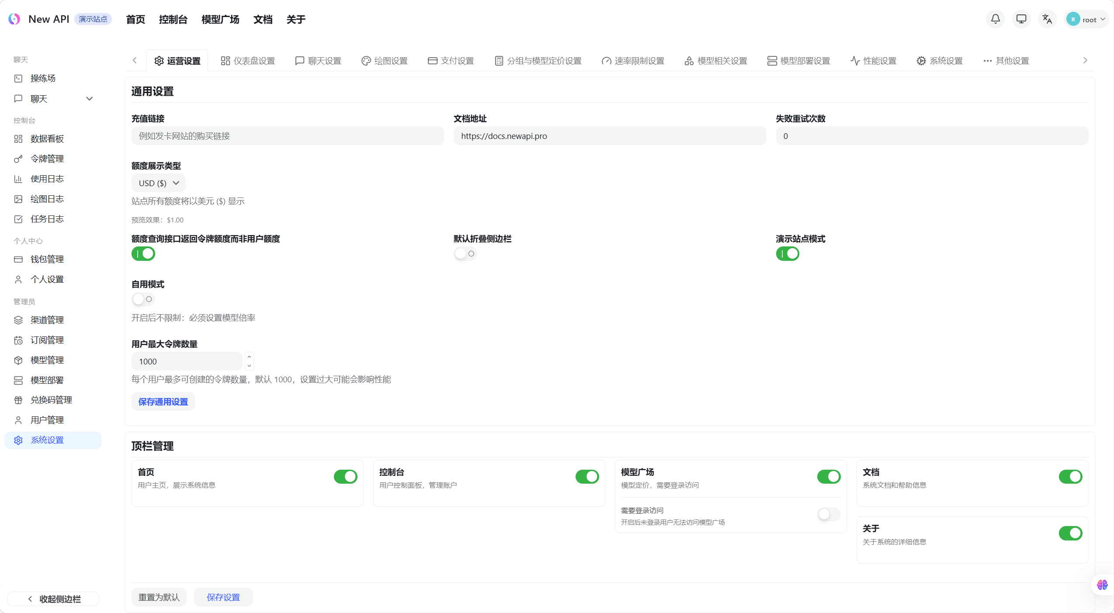Screen dimensions: 1114x613
Task: Collapse the 聊天 sidebar section
Action: pyautogui.click(x=89, y=99)
